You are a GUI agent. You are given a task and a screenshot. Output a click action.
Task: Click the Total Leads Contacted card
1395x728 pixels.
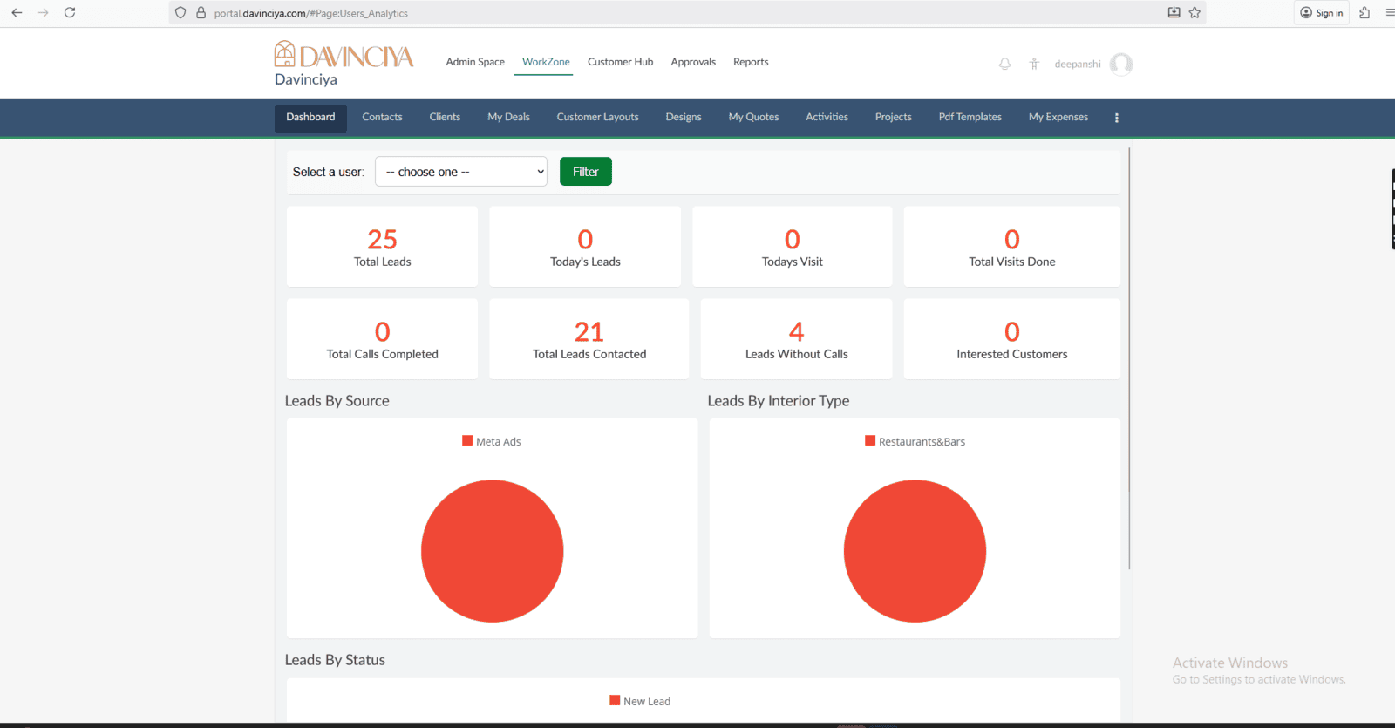(x=589, y=339)
